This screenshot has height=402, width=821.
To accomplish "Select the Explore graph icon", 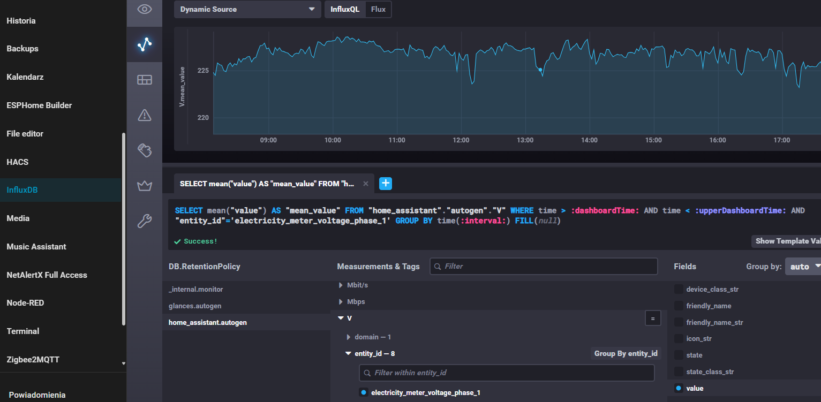I will [x=144, y=44].
